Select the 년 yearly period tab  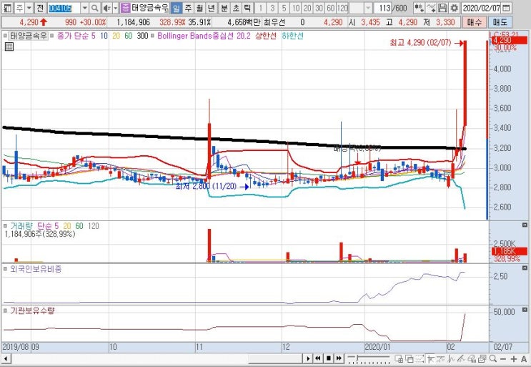pyautogui.click(x=211, y=8)
